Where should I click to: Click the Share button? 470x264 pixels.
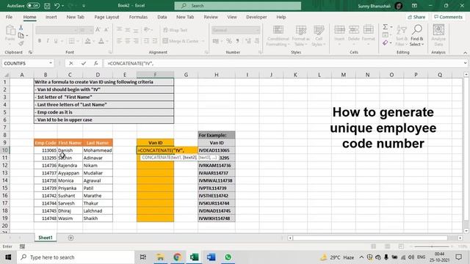(416, 17)
